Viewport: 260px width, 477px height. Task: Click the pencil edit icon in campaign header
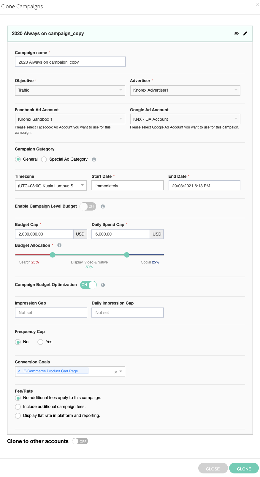tap(245, 34)
